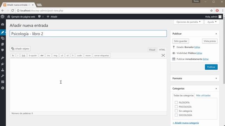Edit the 'Publicar inmediatamente' schedule link
Viewport: 225px width, 126px height.
pos(206,59)
